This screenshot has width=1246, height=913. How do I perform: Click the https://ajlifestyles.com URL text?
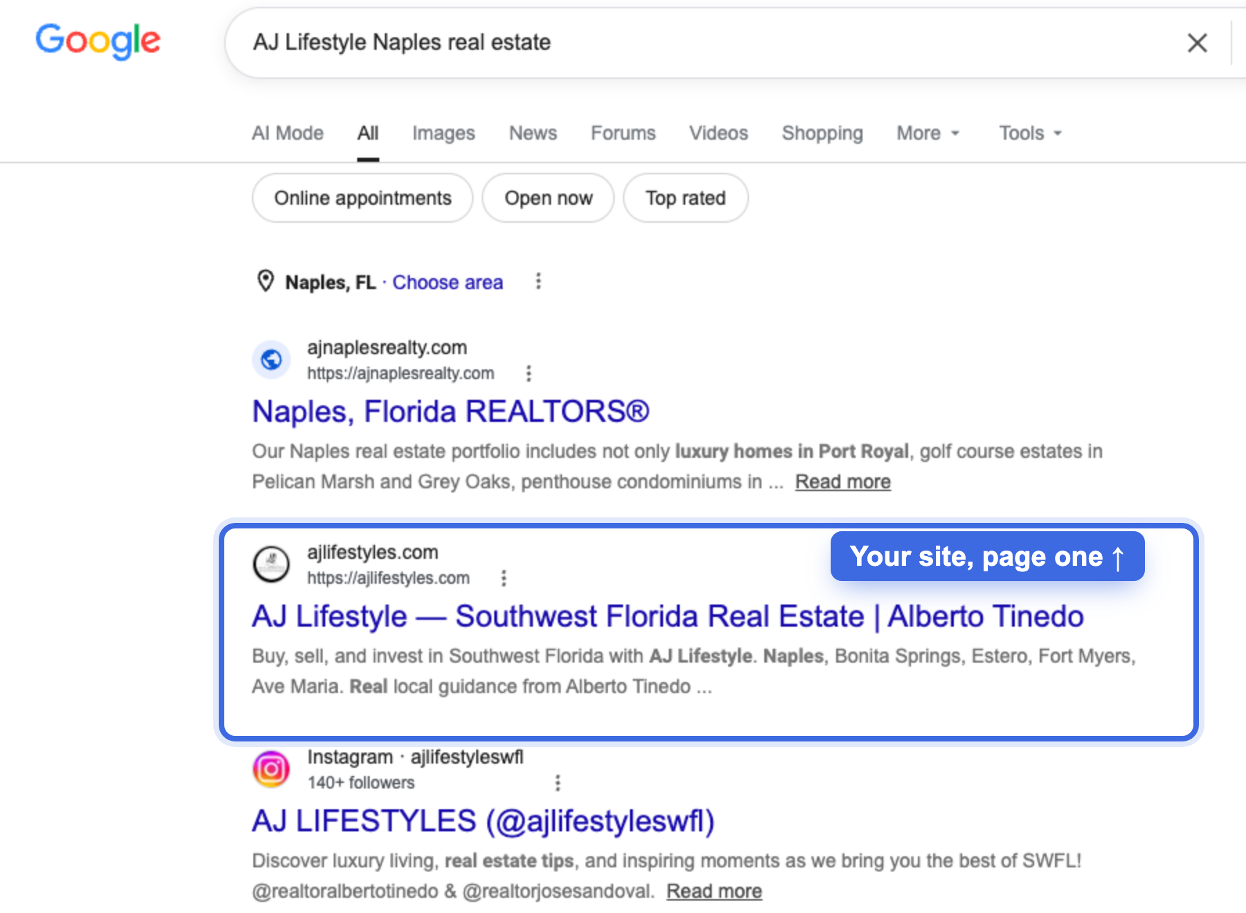coord(388,578)
